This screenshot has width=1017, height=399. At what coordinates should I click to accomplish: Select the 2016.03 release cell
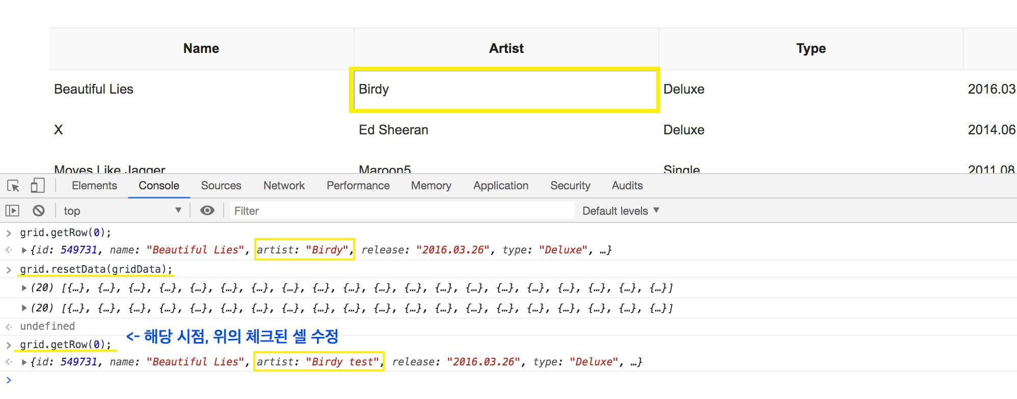(x=991, y=90)
